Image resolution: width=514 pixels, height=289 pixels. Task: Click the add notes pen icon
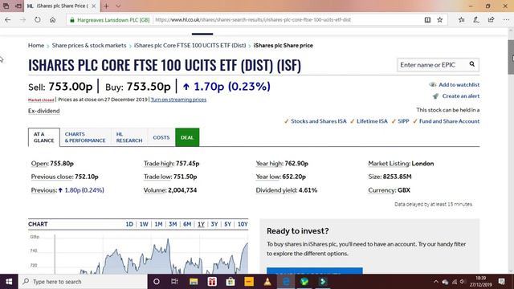coord(476,20)
